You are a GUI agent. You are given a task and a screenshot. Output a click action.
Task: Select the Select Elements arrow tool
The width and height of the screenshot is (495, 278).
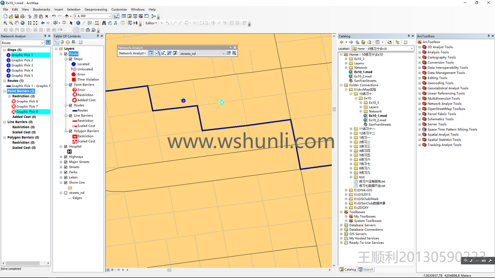[x=71, y=23]
